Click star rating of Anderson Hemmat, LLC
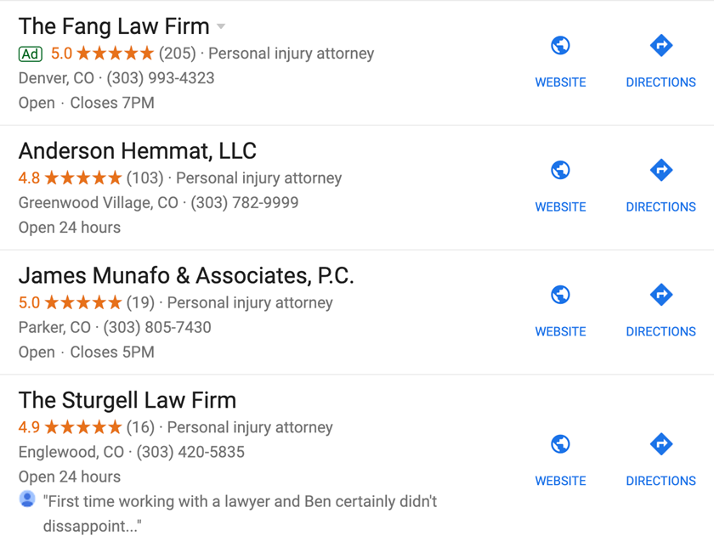 tap(83, 178)
